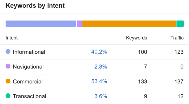Click the Informational traffic value 123
The width and height of the screenshot is (189, 104).
click(x=179, y=52)
